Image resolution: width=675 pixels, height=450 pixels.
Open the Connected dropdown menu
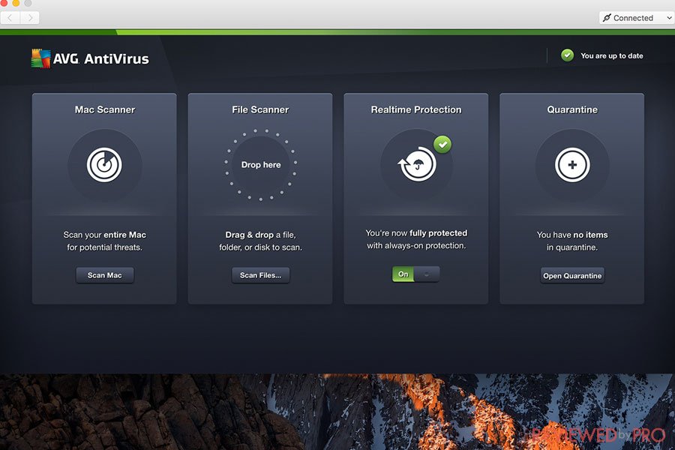pyautogui.click(x=637, y=18)
